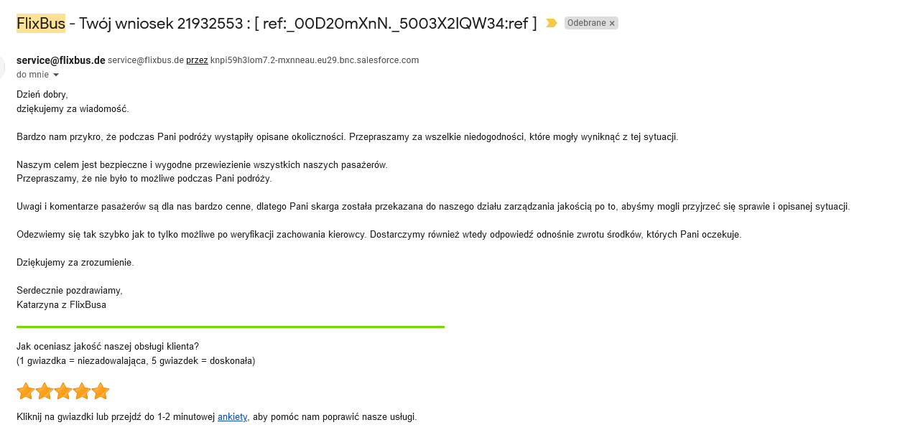Click the ref code in the subject line
The height and width of the screenshot is (430, 900).
[x=396, y=23]
